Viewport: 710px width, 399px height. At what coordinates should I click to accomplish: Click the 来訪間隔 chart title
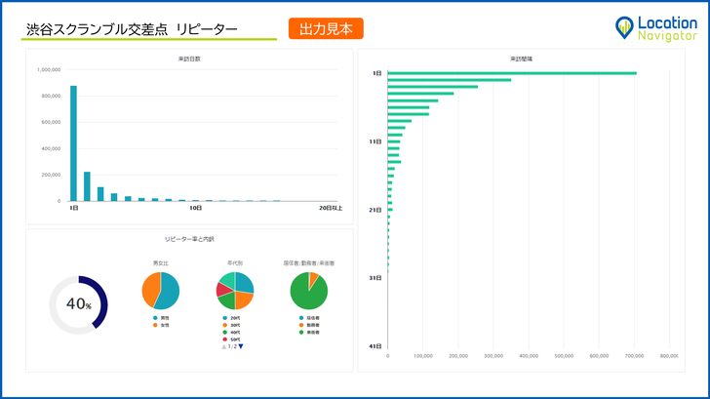pos(521,59)
